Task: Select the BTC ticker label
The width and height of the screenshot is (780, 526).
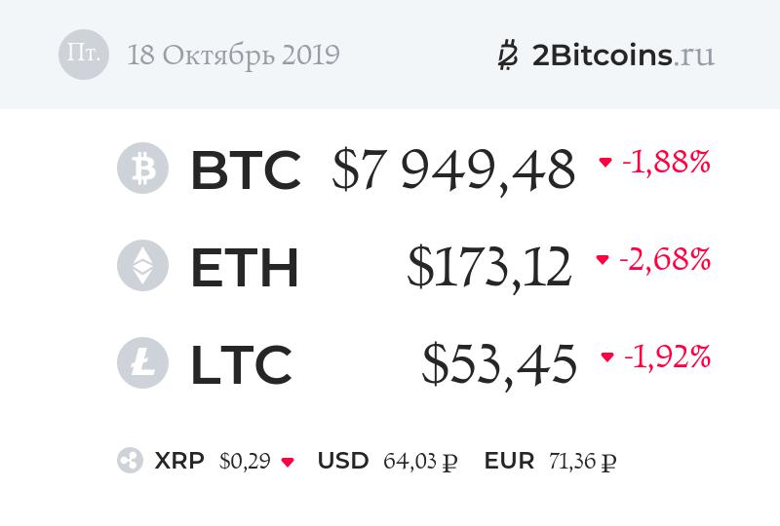Action: pos(245,169)
